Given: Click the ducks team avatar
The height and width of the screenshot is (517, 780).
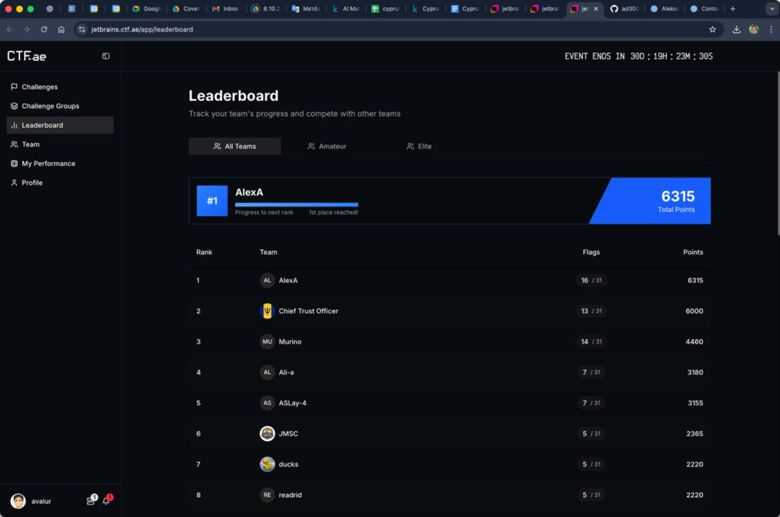Looking at the screenshot, I should pyautogui.click(x=267, y=464).
